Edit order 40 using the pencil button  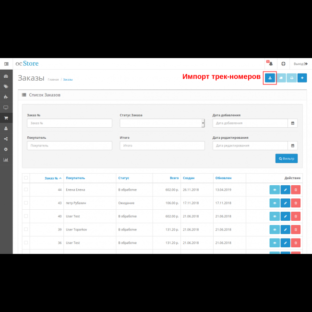pos(285,216)
